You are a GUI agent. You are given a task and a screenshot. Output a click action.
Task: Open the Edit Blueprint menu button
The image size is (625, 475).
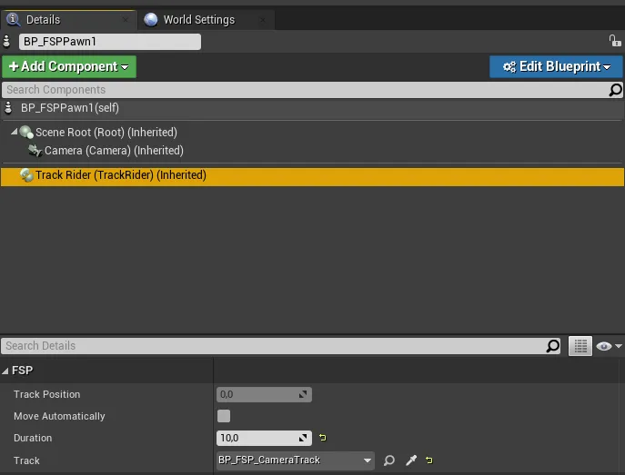tap(556, 66)
